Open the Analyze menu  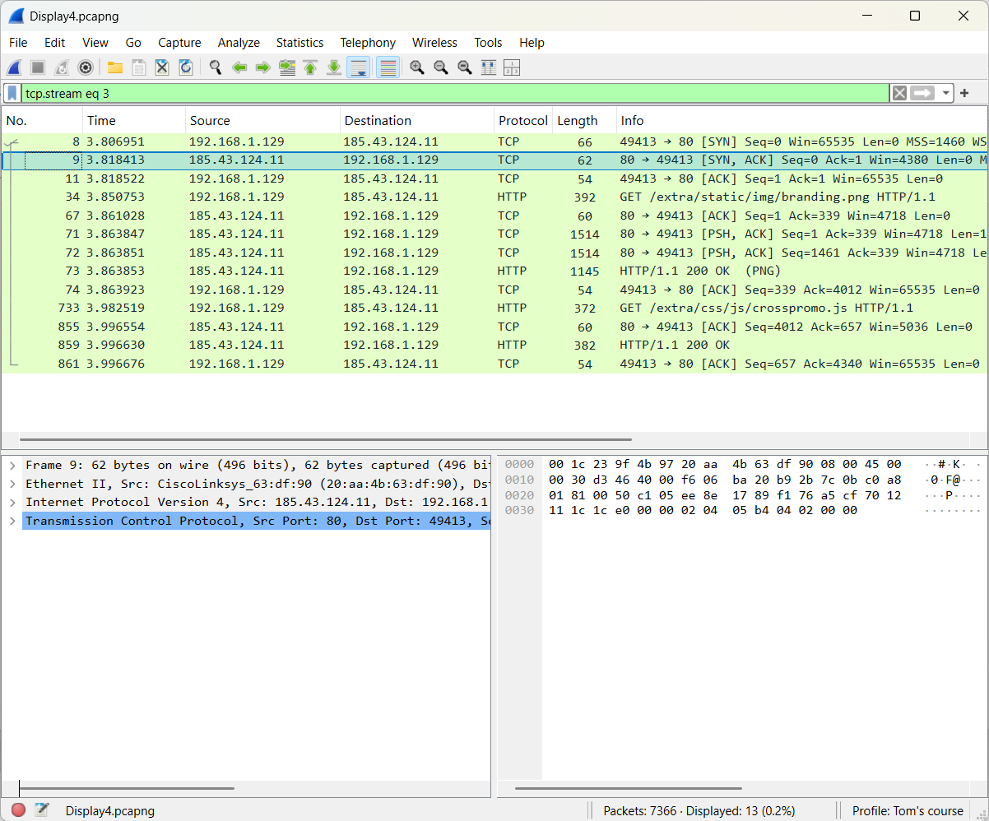tap(239, 43)
